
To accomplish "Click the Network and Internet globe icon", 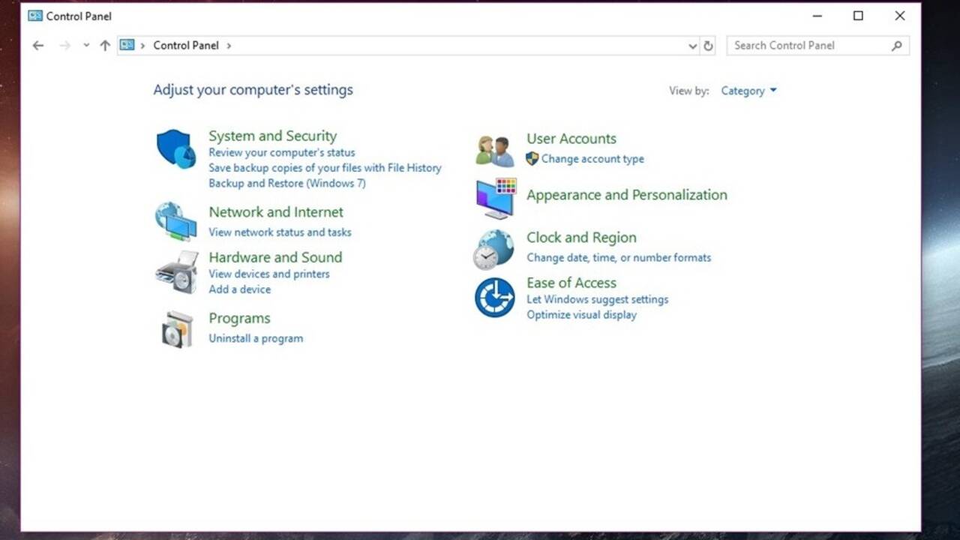I will coord(175,220).
